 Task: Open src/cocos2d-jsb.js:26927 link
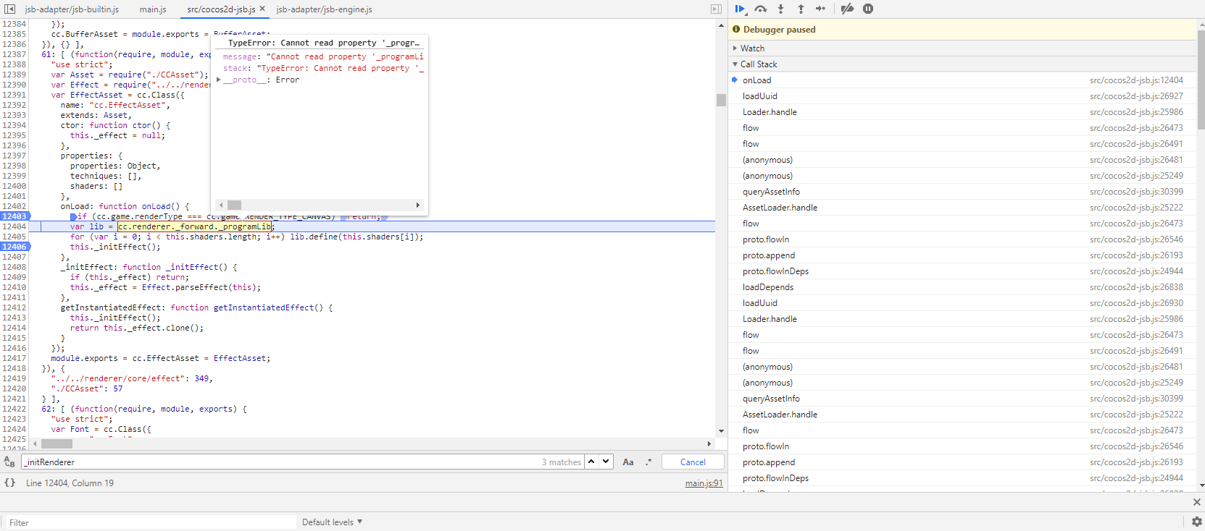[1136, 96]
